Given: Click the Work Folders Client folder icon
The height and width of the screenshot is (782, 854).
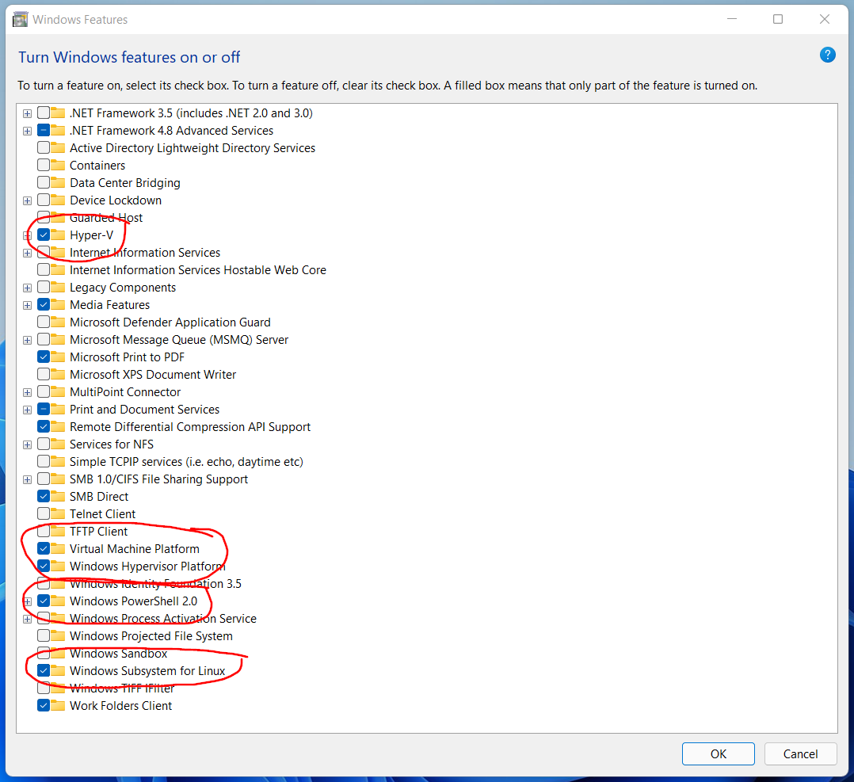Looking at the screenshot, I should (58, 705).
